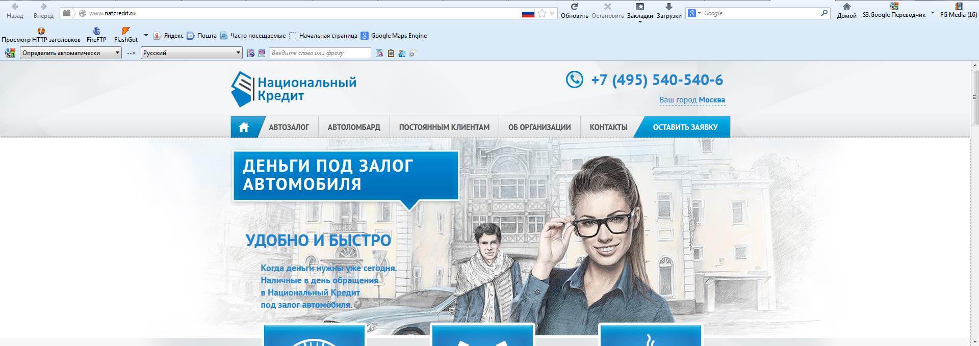Click the vertical scrollbar thumb
The image size is (979, 346).
(x=975, y=97)
